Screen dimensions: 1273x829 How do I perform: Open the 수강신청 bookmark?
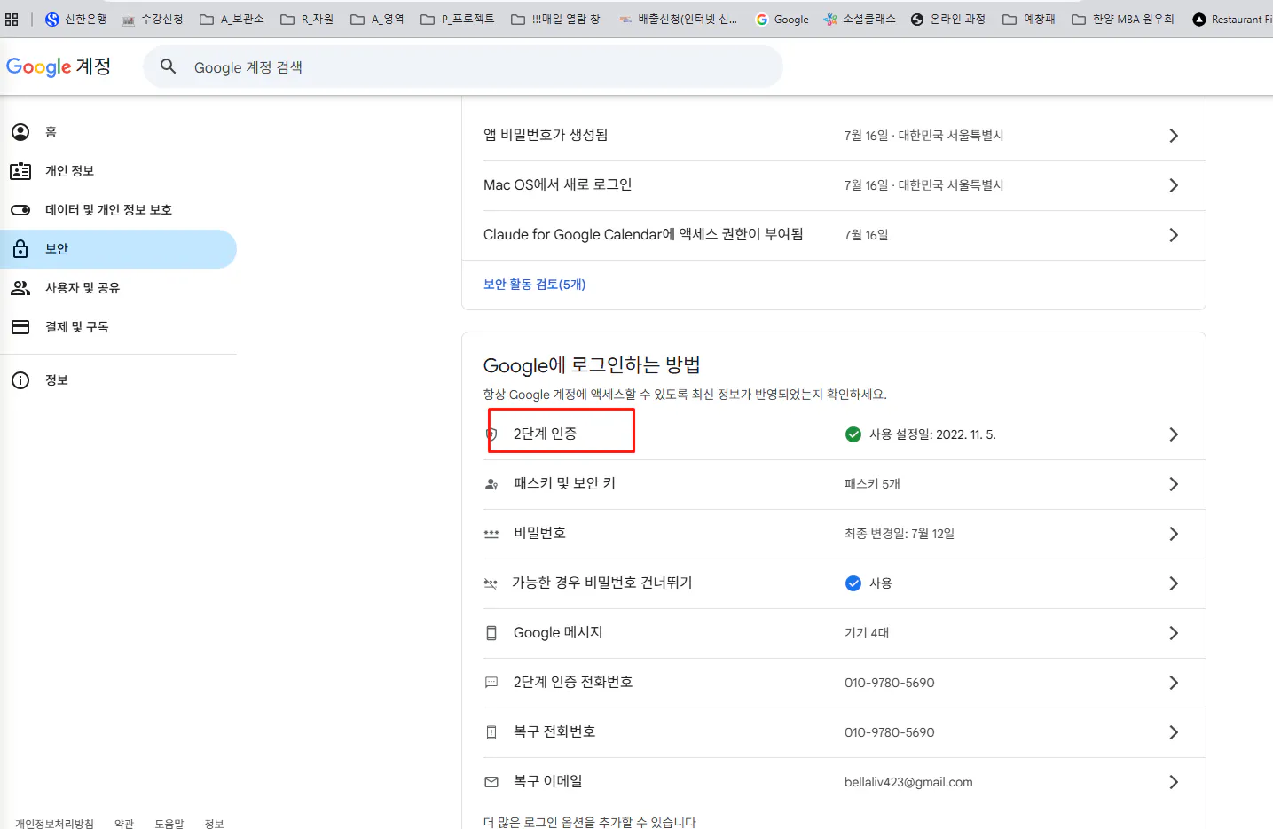153,19
